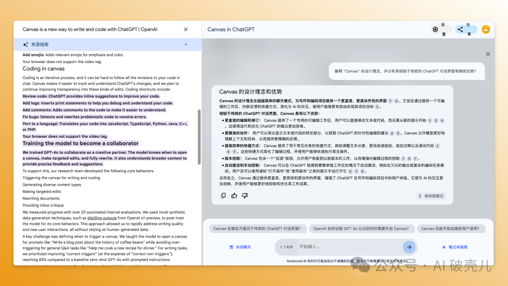Click the 来源指南 sparkle icon
Screen dimensions: 508x286
pyautogui.click(x=25, y=45)
